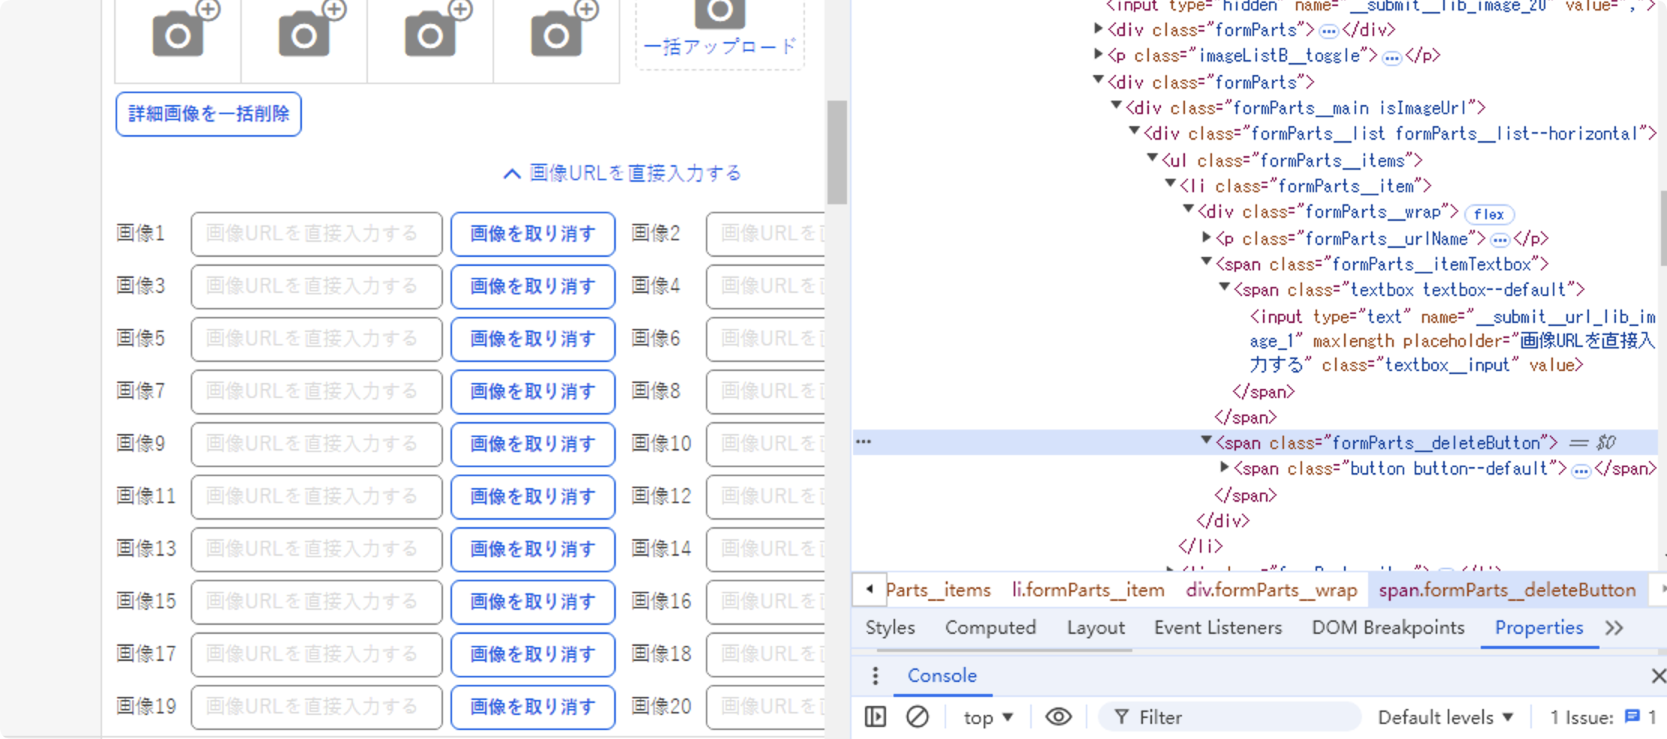
Task: Collapse the div formParts__main isImageUrl node
Action: pos(1116,107)
